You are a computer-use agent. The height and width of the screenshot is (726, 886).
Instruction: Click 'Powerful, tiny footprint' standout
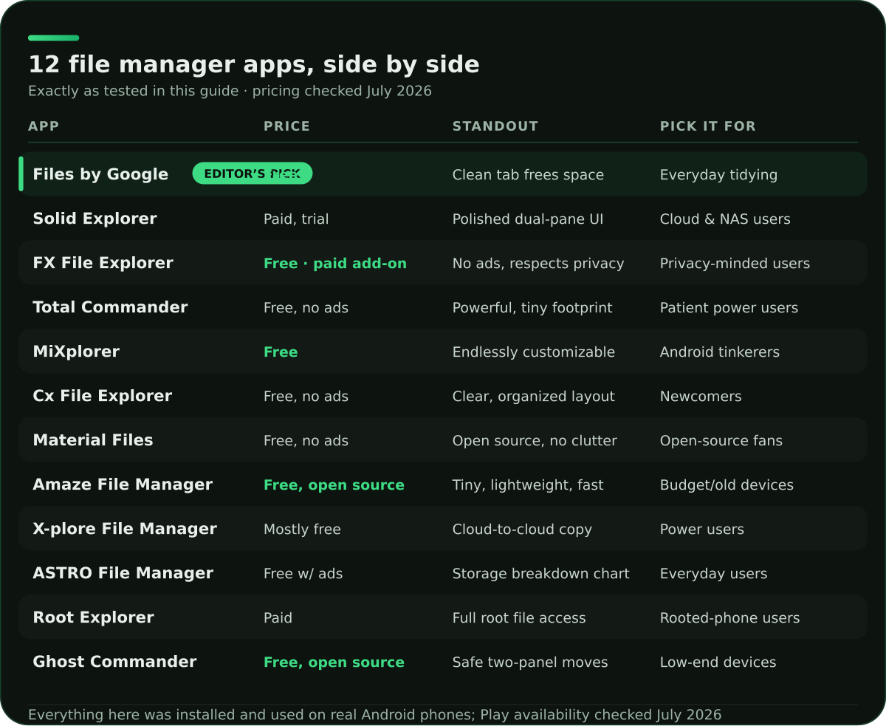[x=532, y=308]
